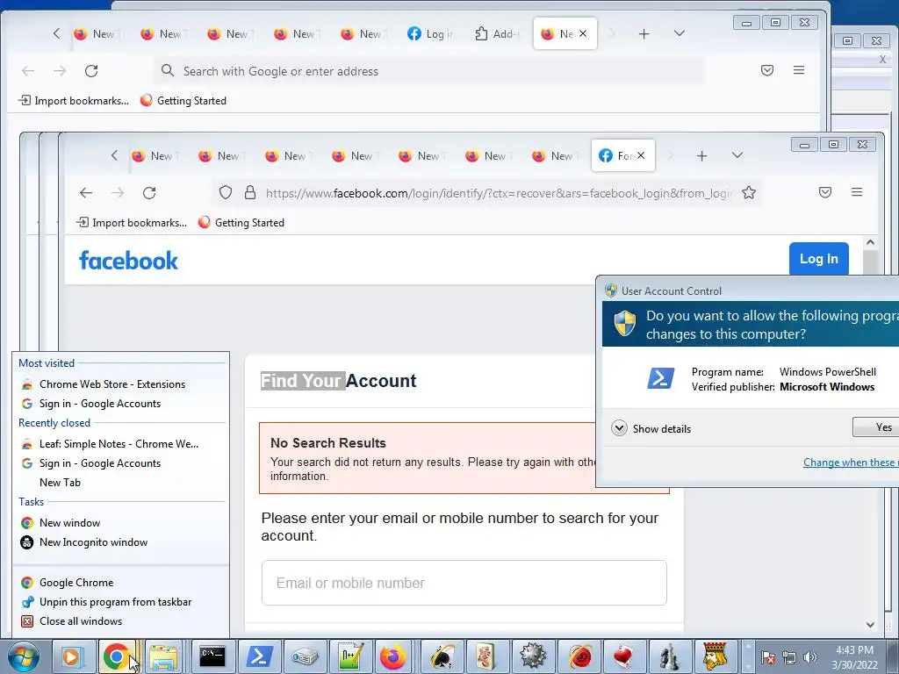Viewport: 899px width, 674px height.
Task: Open Change when these notifications link
Action: pos(851,462)
